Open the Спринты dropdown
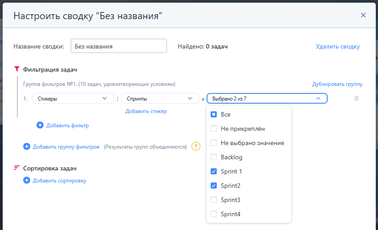 (161, 98)
